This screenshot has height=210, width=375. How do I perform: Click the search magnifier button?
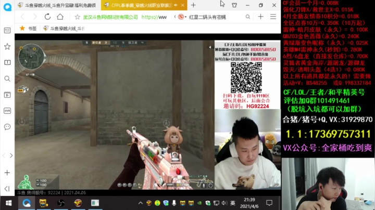[248, 17]
